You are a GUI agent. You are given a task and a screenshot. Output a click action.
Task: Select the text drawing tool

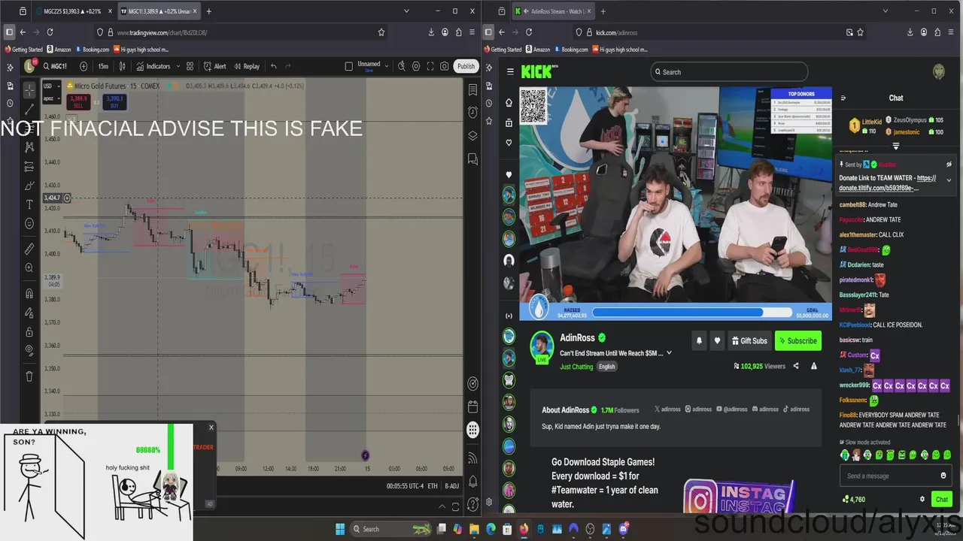(29, 204)
